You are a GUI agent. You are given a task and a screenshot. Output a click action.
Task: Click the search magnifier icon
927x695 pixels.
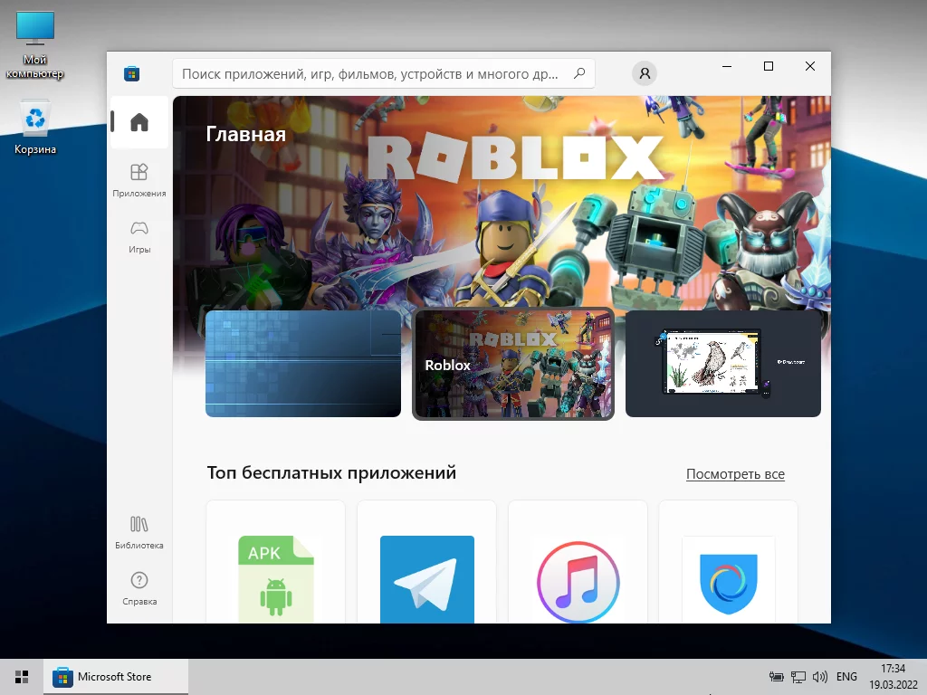tap(579, 73)
